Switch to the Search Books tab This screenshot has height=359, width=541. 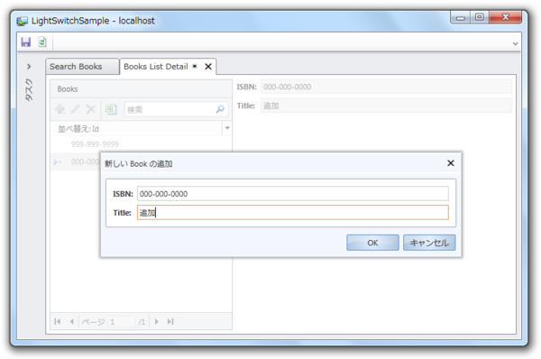pos(82,66)
